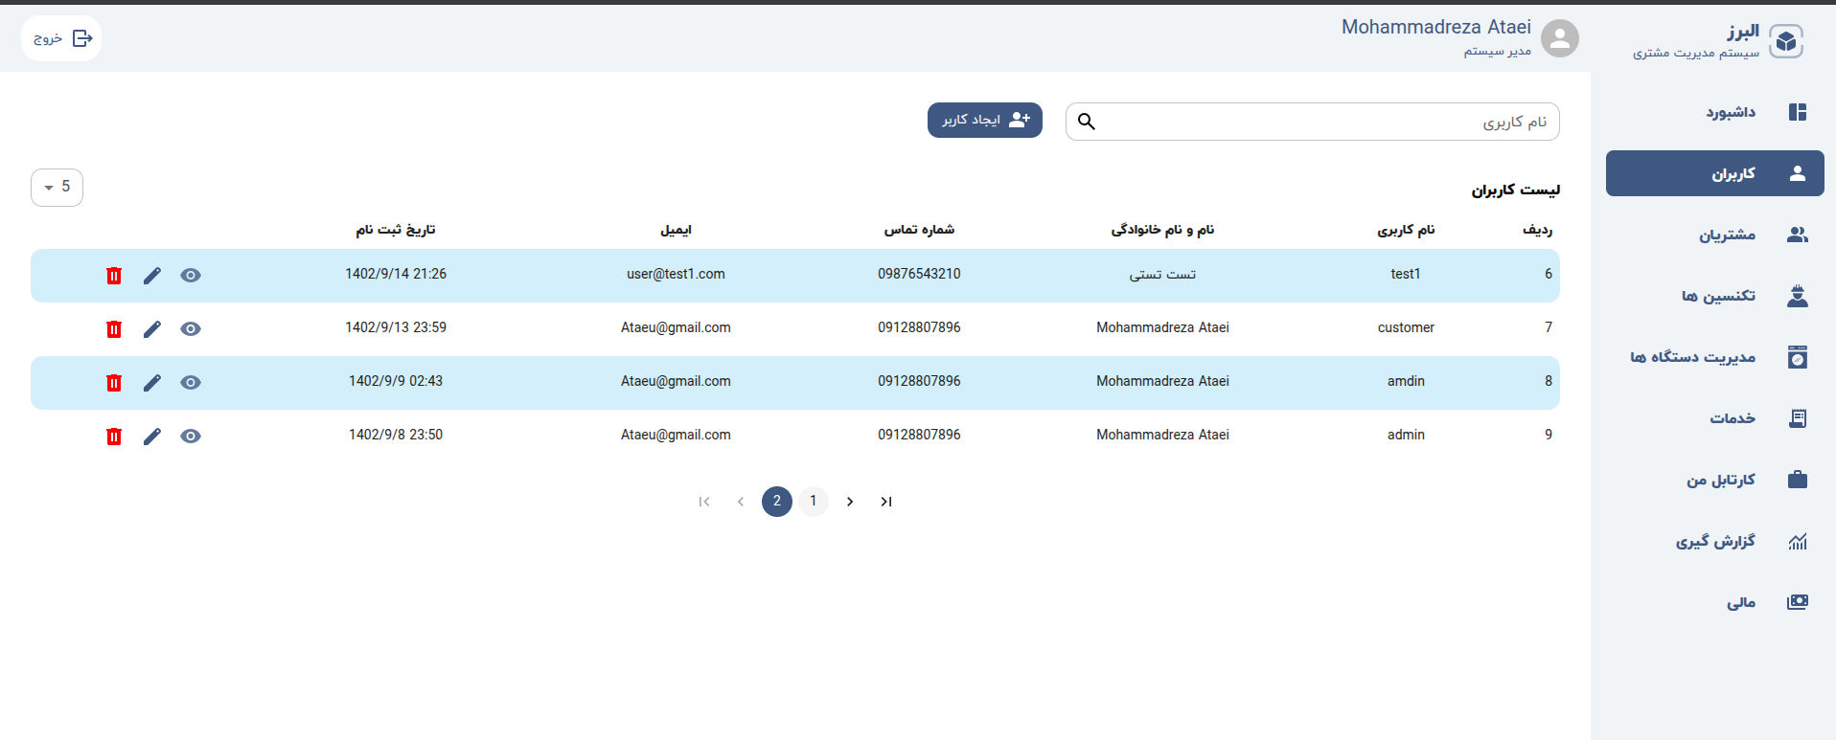The width and height of the screenshot is (1836, 740).
Task: View admin user dated 1402/9/8 via eye icon
Action: coord(191,437)
